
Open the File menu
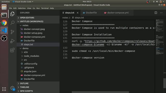[10, 8]
